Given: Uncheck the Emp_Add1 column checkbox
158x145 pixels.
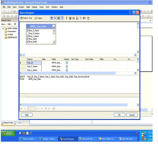Looking at the screenshot, I should coord(28,39).
